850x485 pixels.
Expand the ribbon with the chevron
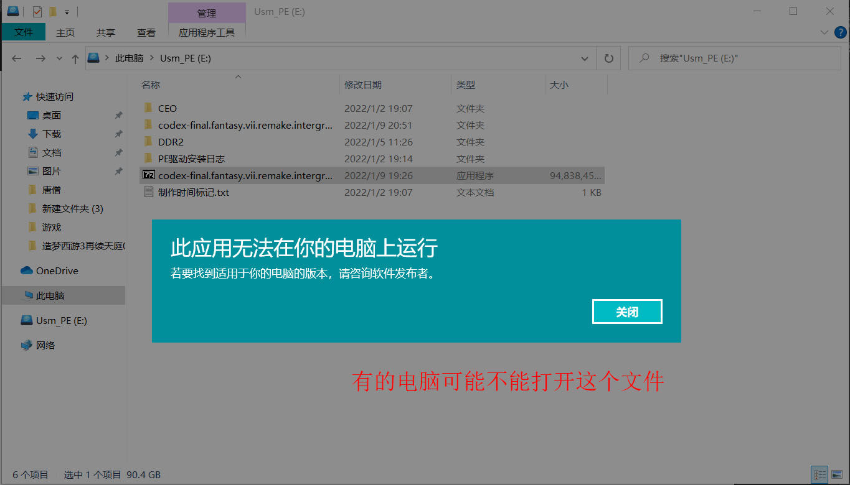point(824,32)
